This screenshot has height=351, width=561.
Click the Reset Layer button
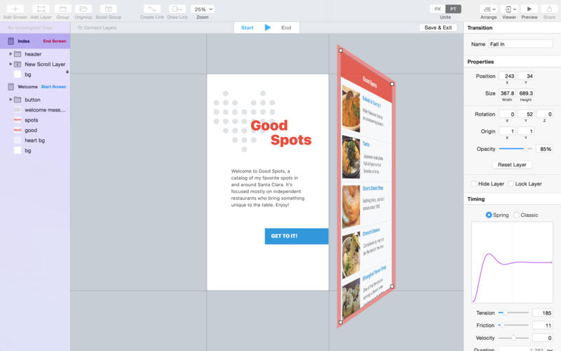pos(512,165)
